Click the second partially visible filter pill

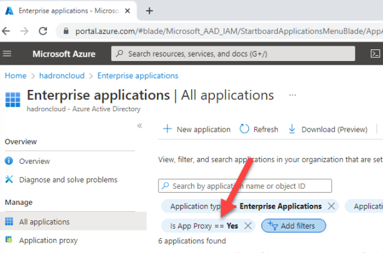coord(364,206)
